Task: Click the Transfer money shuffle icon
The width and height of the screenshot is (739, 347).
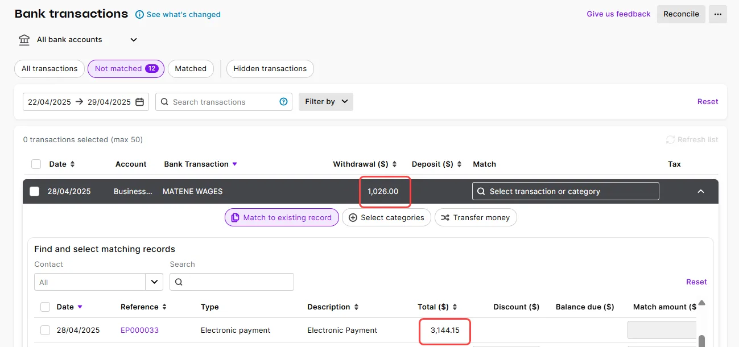Action: point(445,217)
